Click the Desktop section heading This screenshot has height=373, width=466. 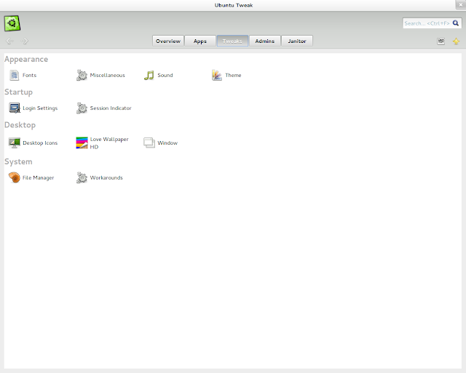(x=20, y=125)
